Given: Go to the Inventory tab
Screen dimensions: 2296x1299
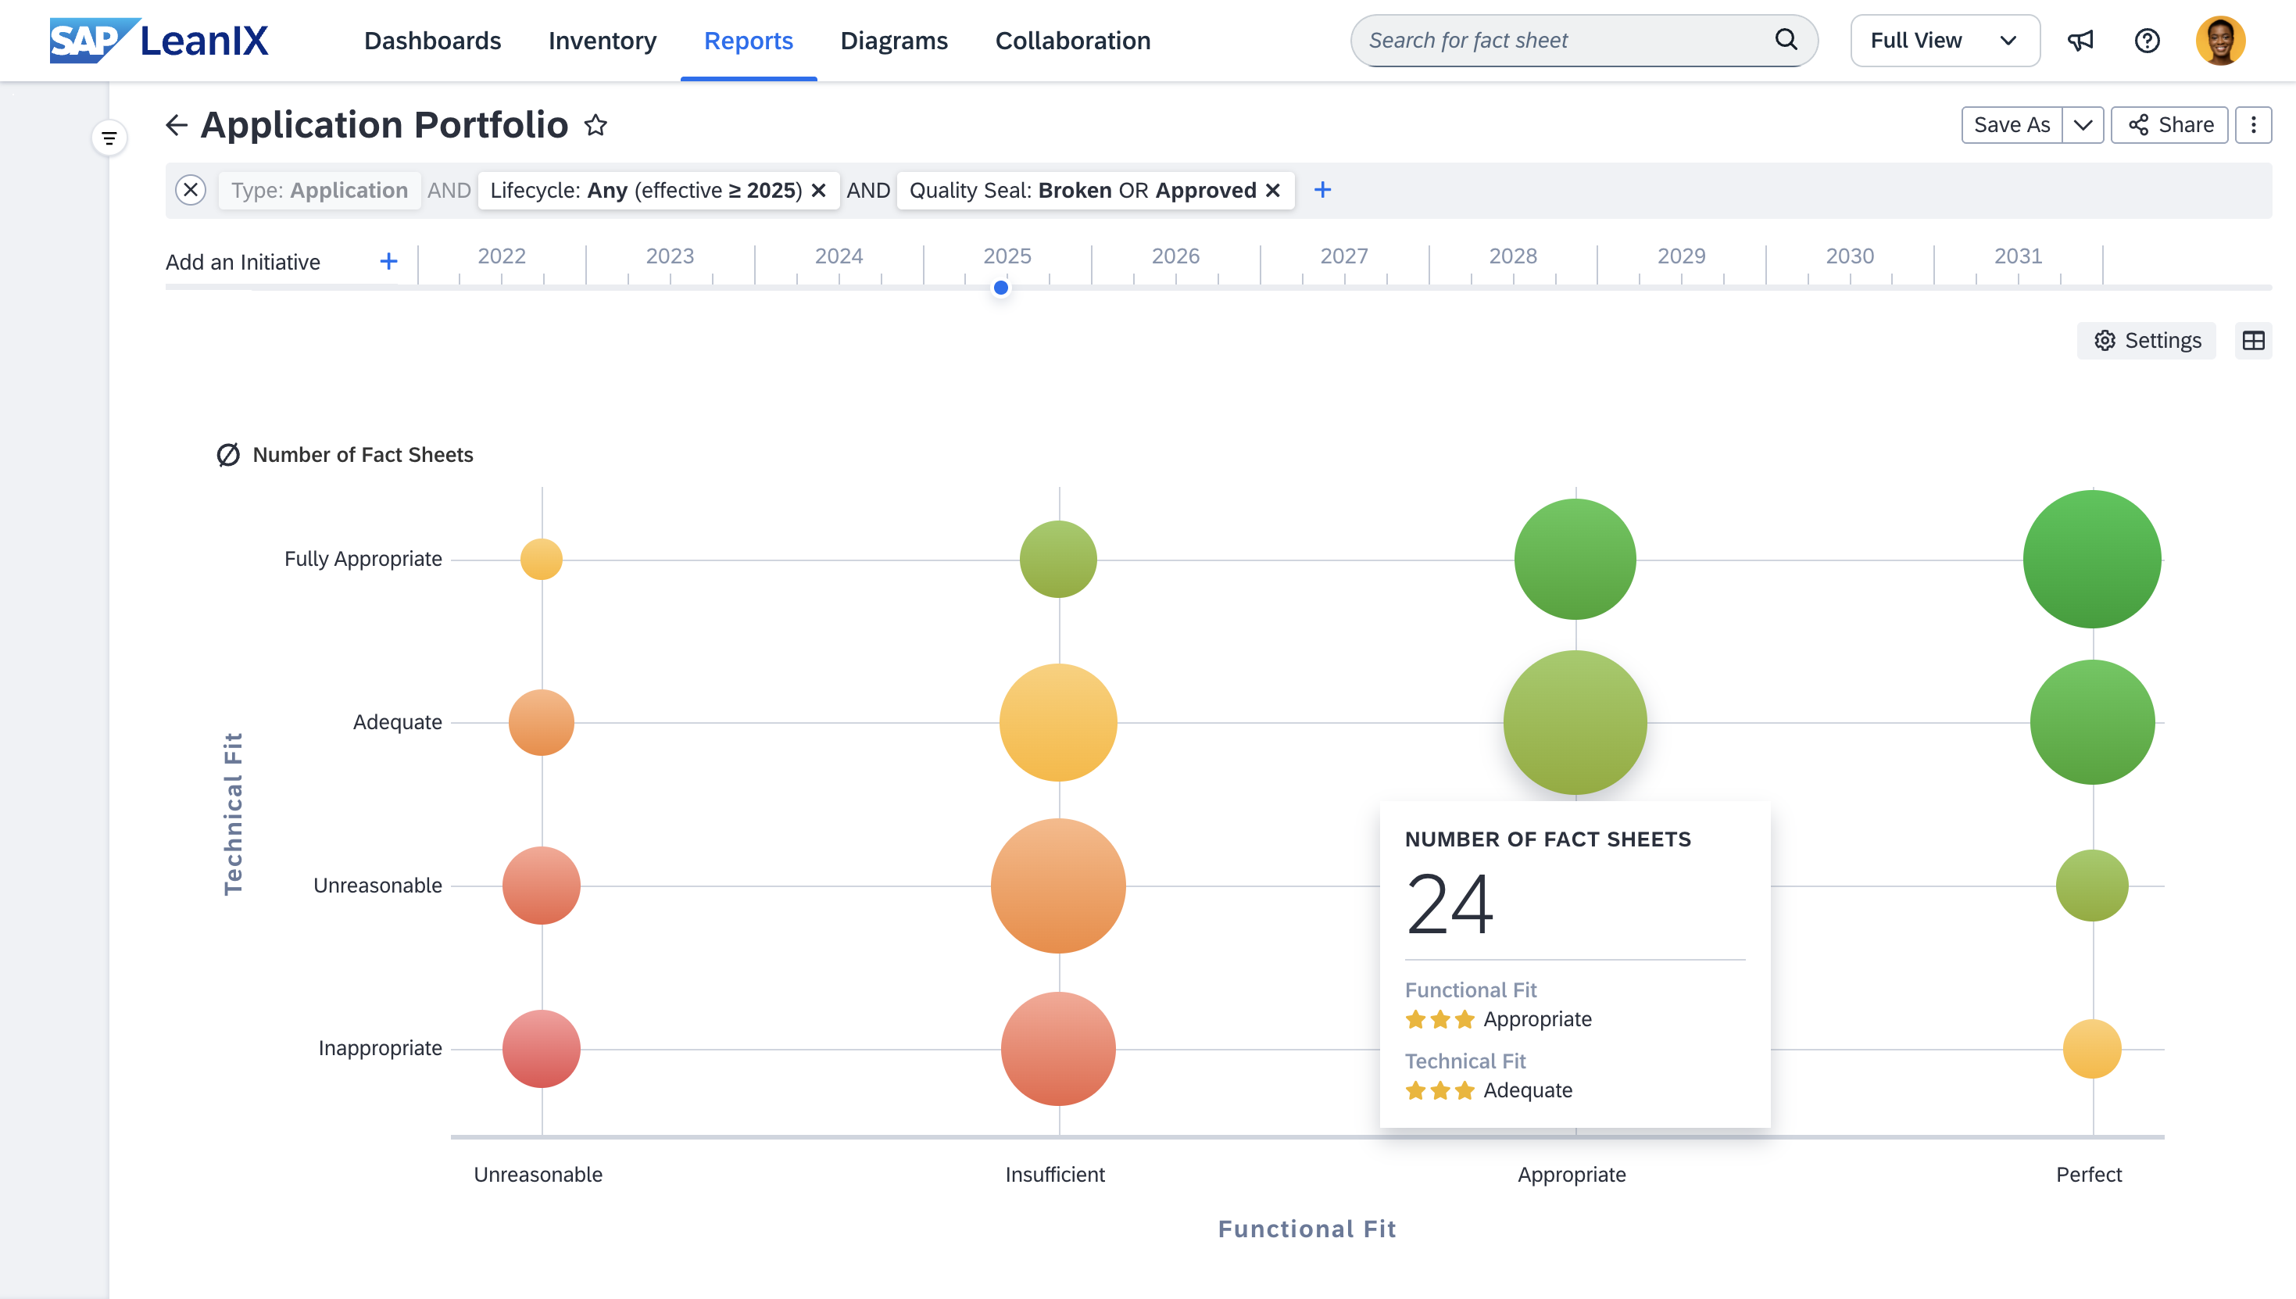Looking at the screenshot, I should 602,40.
